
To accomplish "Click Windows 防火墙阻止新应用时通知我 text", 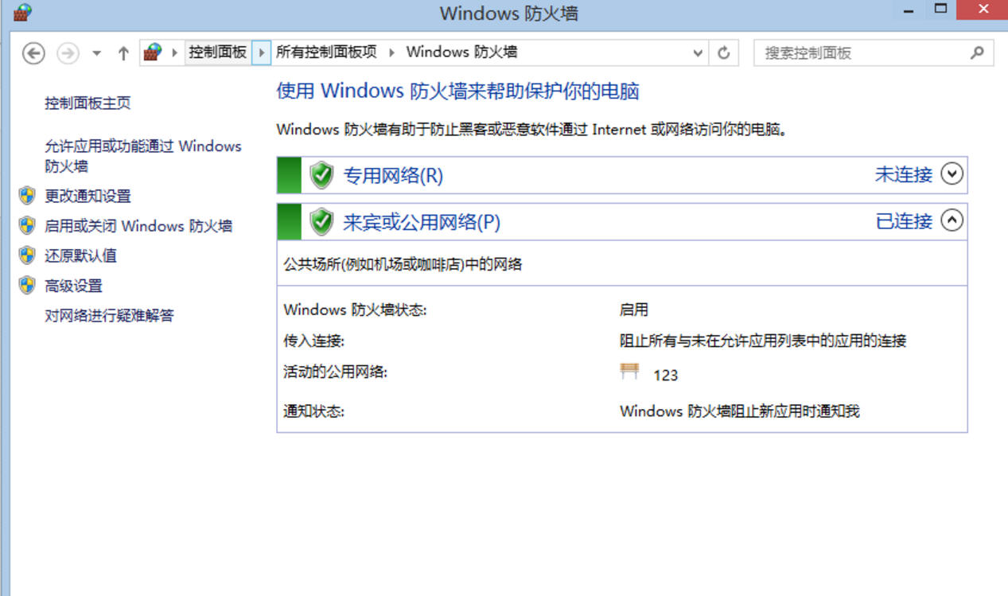I will [739, 411].
